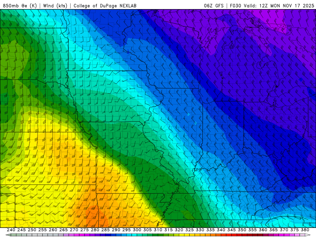This screenshot has height=237, width=316.
Task: Click the 245 legend value
Action: [21, 230]
